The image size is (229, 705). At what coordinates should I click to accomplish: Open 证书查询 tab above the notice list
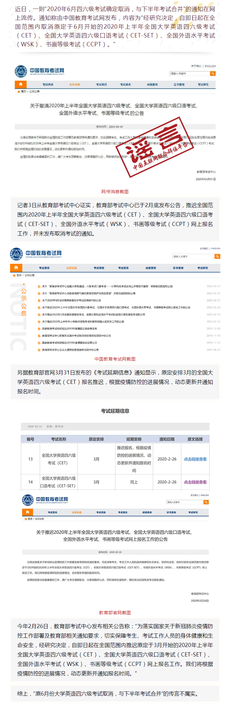[178, 268]
